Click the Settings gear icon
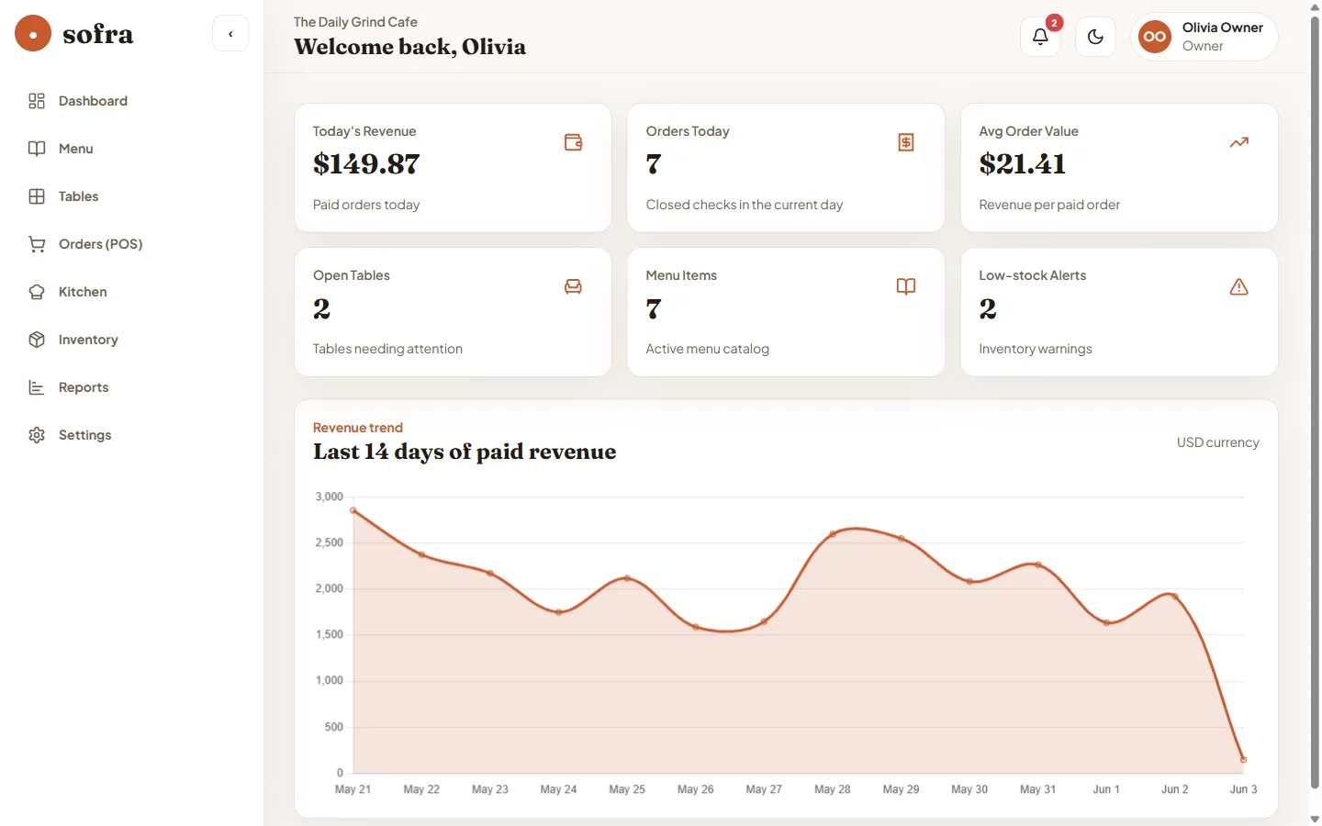Viewport: 1322px width, 826px height. (37, 435)
